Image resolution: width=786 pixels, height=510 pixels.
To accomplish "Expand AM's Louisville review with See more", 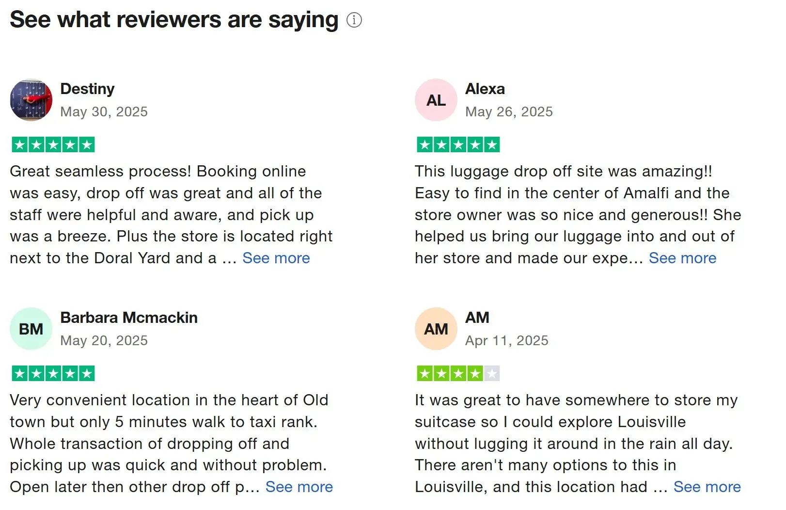I will point(707,487).
